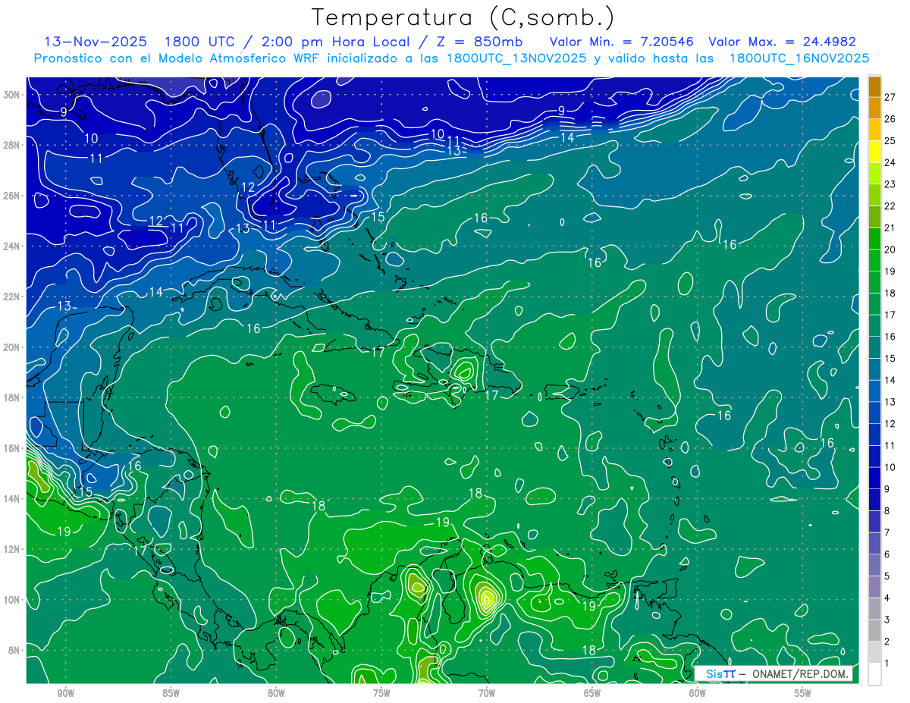This screenshot has height=703, width=910.
Task: Click the '30N' latitude axis label
Action: coord(12,95)
